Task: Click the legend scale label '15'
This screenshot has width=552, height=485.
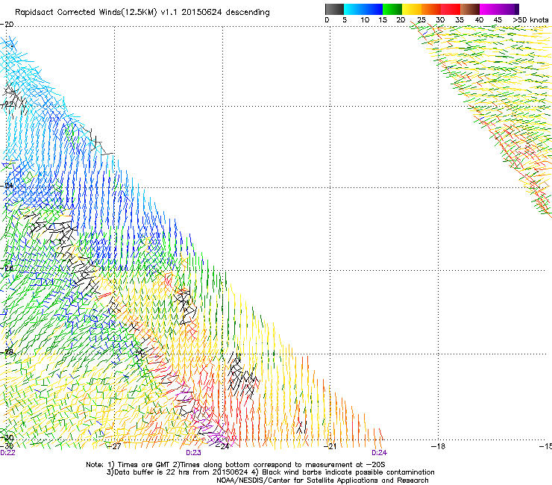Action: tap(383, 19)
